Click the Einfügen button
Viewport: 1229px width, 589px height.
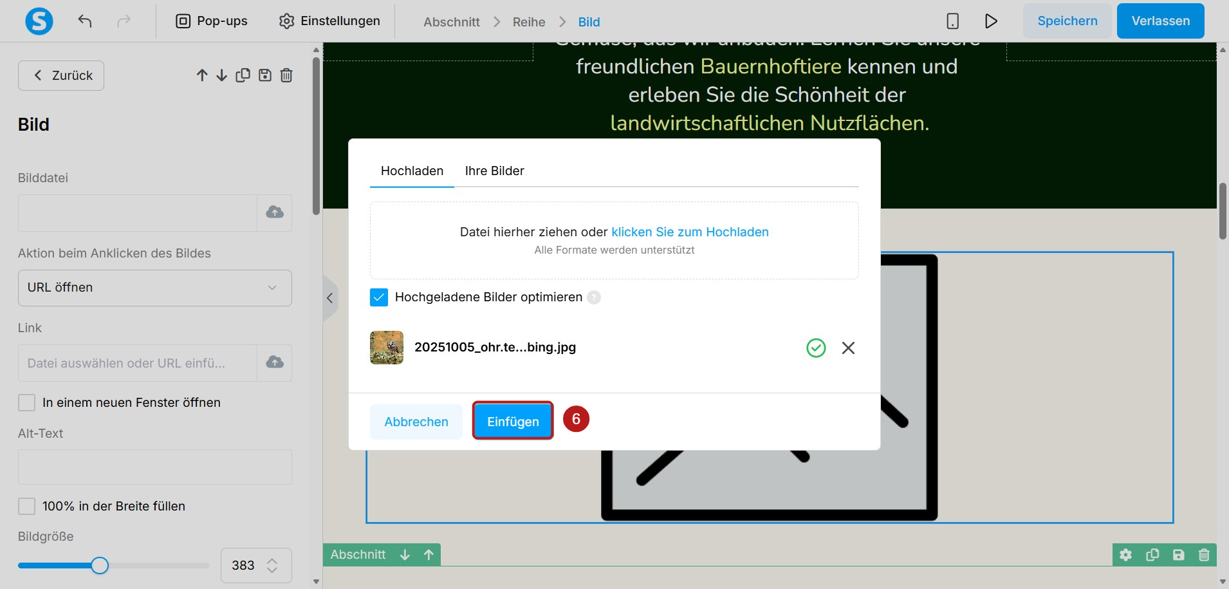(513, 421)
